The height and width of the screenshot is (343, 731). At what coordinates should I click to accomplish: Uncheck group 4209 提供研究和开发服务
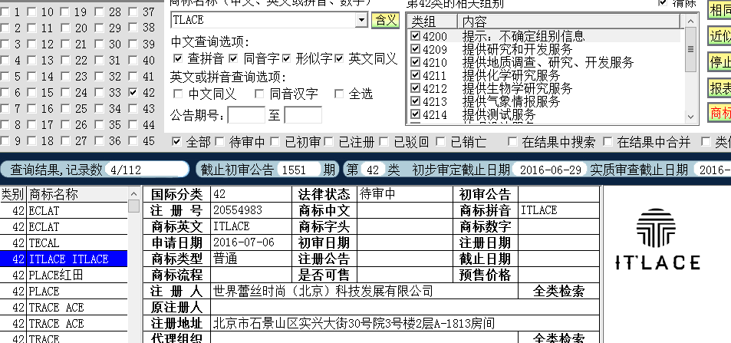(416, 49)
